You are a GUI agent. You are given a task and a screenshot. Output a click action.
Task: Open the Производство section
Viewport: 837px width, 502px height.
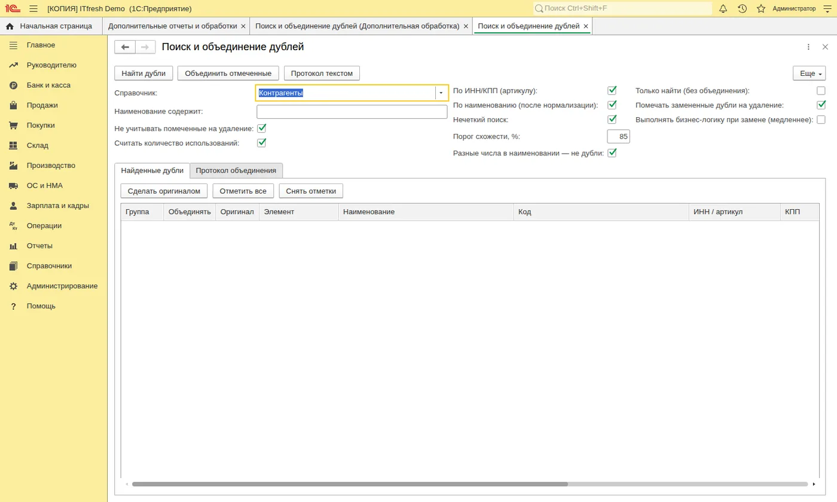tap(54, 166)
